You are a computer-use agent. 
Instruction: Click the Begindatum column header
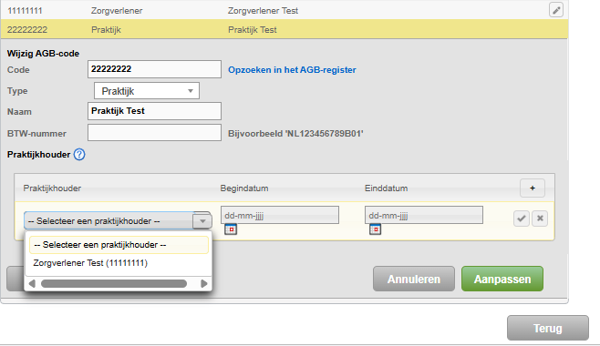pyautogui.click(x=244, y=188)
